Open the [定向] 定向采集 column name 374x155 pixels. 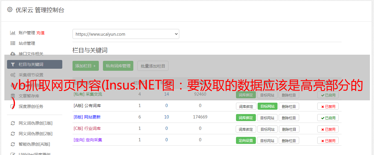88,140
